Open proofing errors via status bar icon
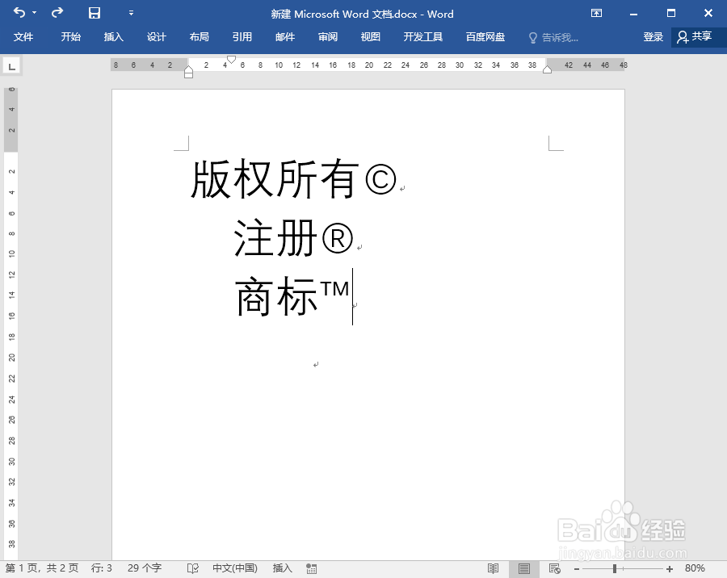727x578 pixels. tap(193, 568)
